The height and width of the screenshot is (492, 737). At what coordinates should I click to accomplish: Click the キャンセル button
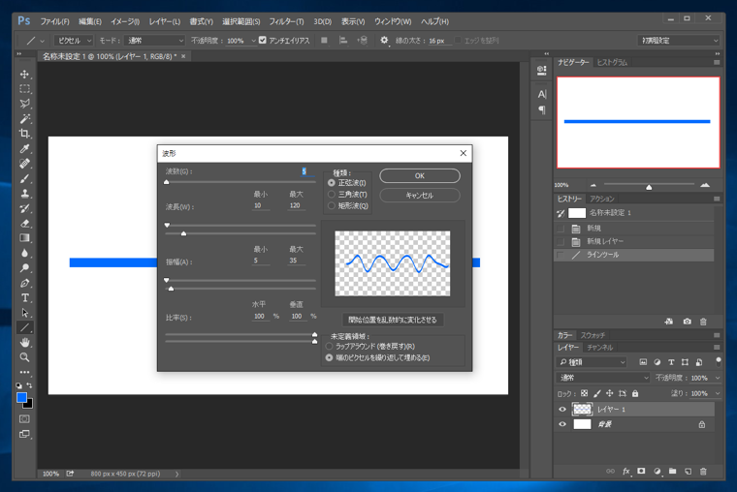pos(420,196)
